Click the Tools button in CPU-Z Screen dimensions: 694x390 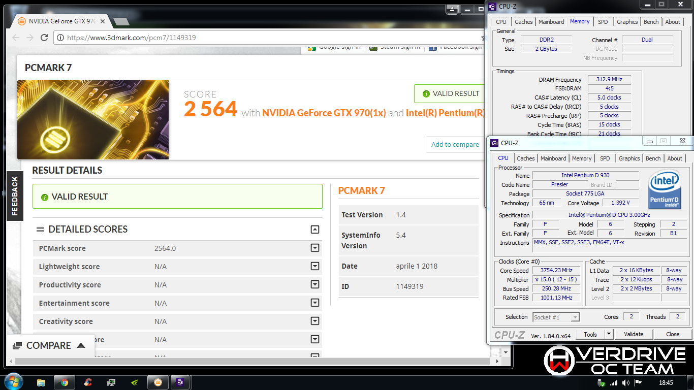pyautogui.click(x=590, y=334)
